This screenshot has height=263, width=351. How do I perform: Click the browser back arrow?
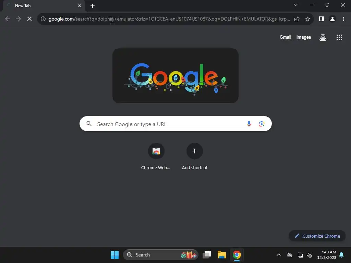coord(8,19)
